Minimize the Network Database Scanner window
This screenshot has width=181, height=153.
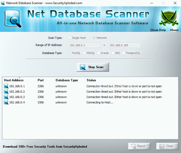click(x=152, y=3)
